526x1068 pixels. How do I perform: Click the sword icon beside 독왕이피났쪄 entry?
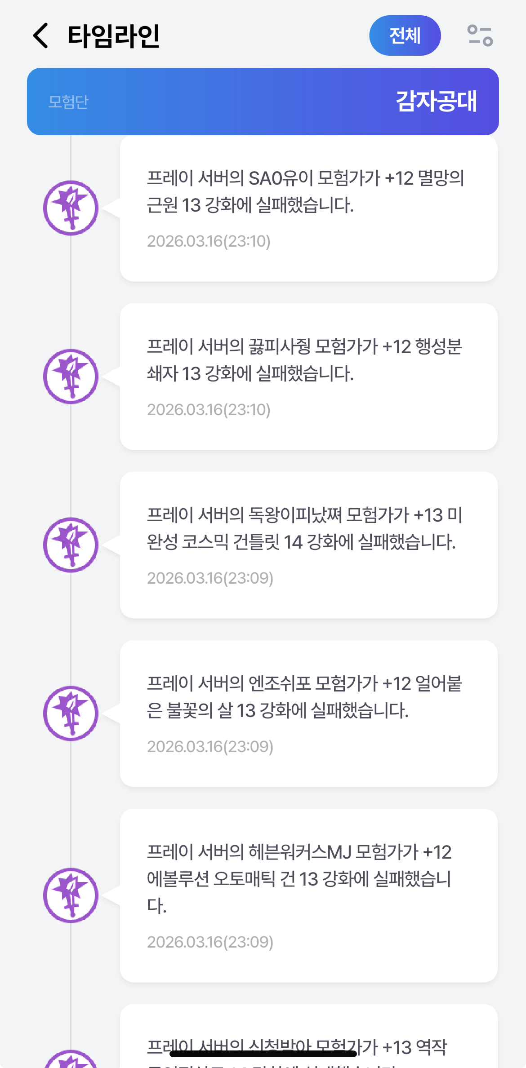coord(71,545)
